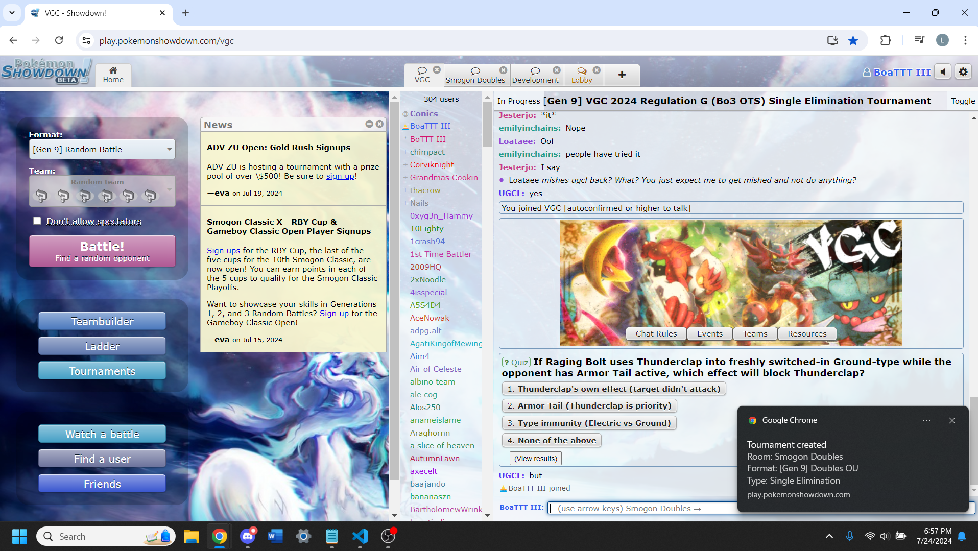Open the Development room tab
The width and height of the screenshot is (978, 551).
535,75
